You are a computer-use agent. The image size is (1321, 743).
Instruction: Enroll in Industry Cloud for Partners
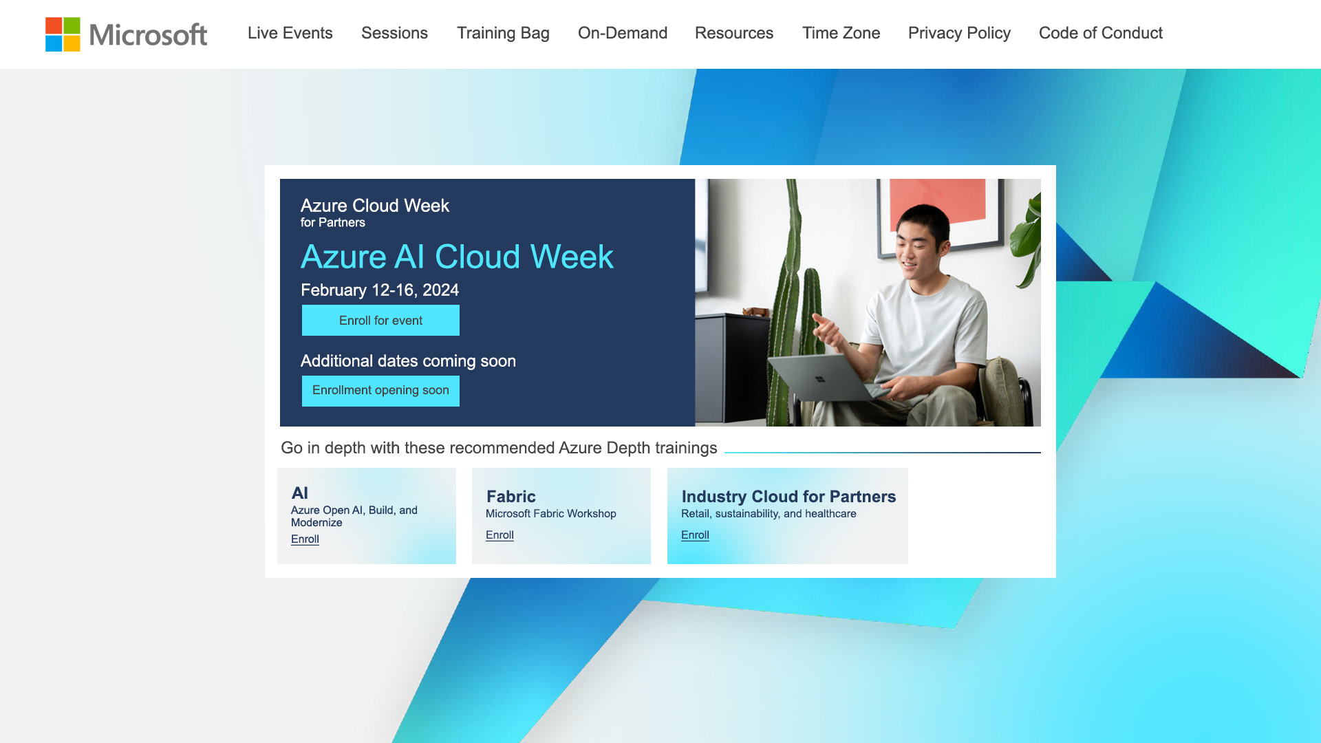695,535
